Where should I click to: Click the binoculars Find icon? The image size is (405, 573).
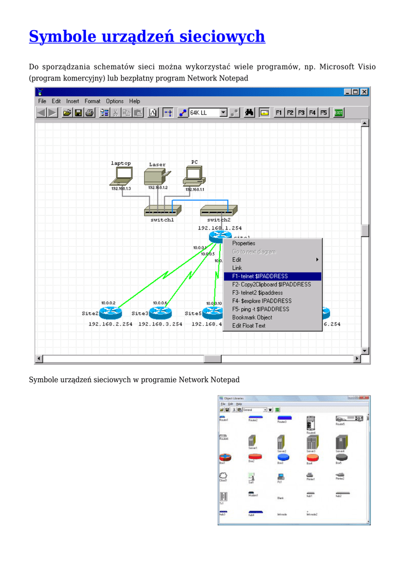250,112
